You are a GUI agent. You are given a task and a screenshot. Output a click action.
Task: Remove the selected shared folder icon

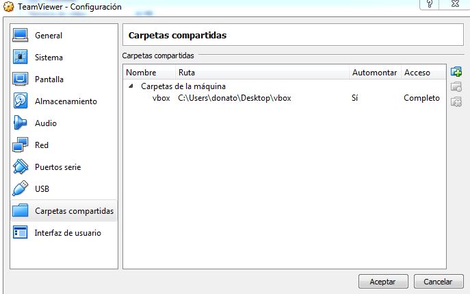point(456,102)
